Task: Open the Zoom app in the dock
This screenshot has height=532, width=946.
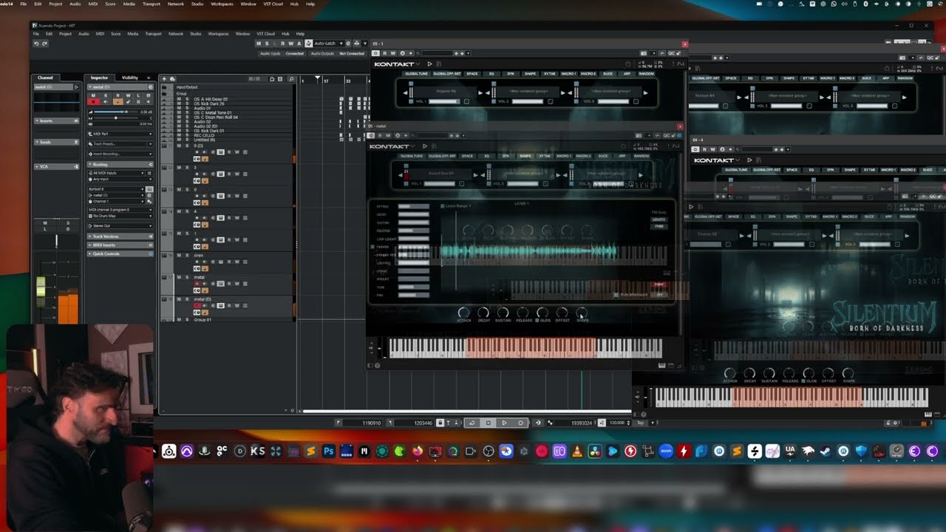Action: [x=666, y=451]
